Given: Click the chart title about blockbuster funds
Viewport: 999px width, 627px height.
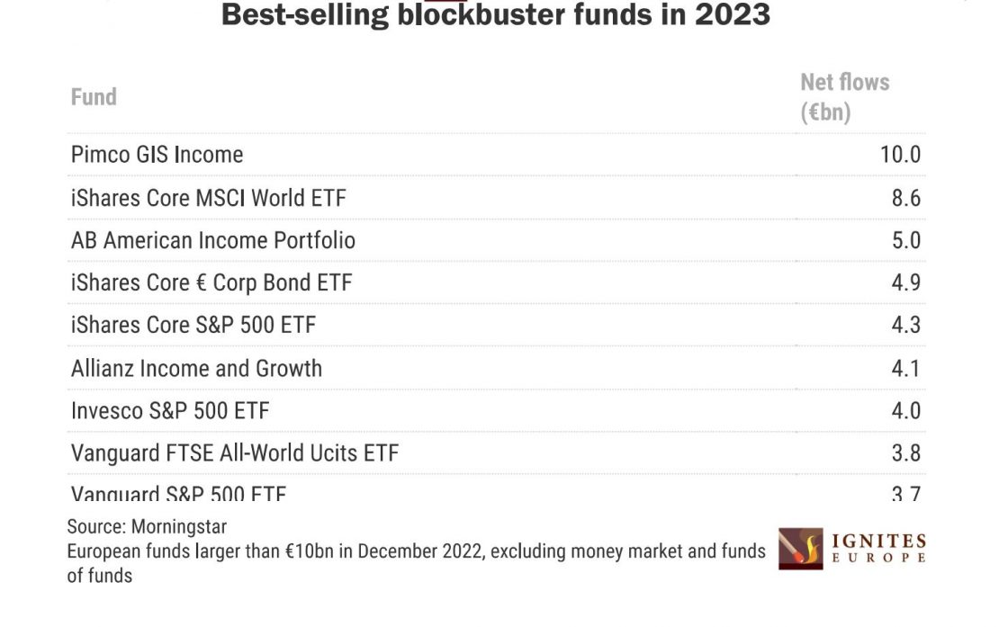Looking at the screenshot, I should point(496,15).
